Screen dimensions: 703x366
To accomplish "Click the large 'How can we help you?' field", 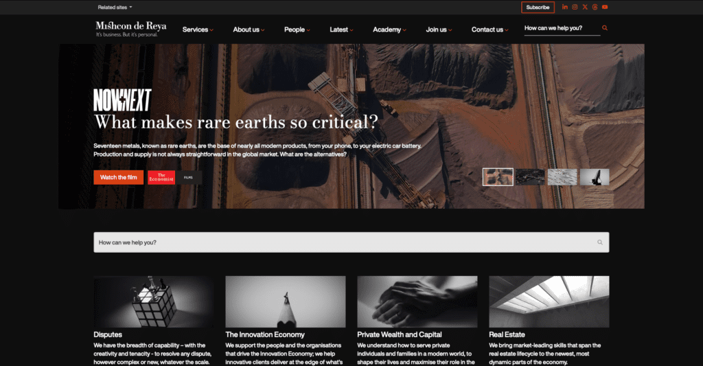I will (x=343, y=242).
